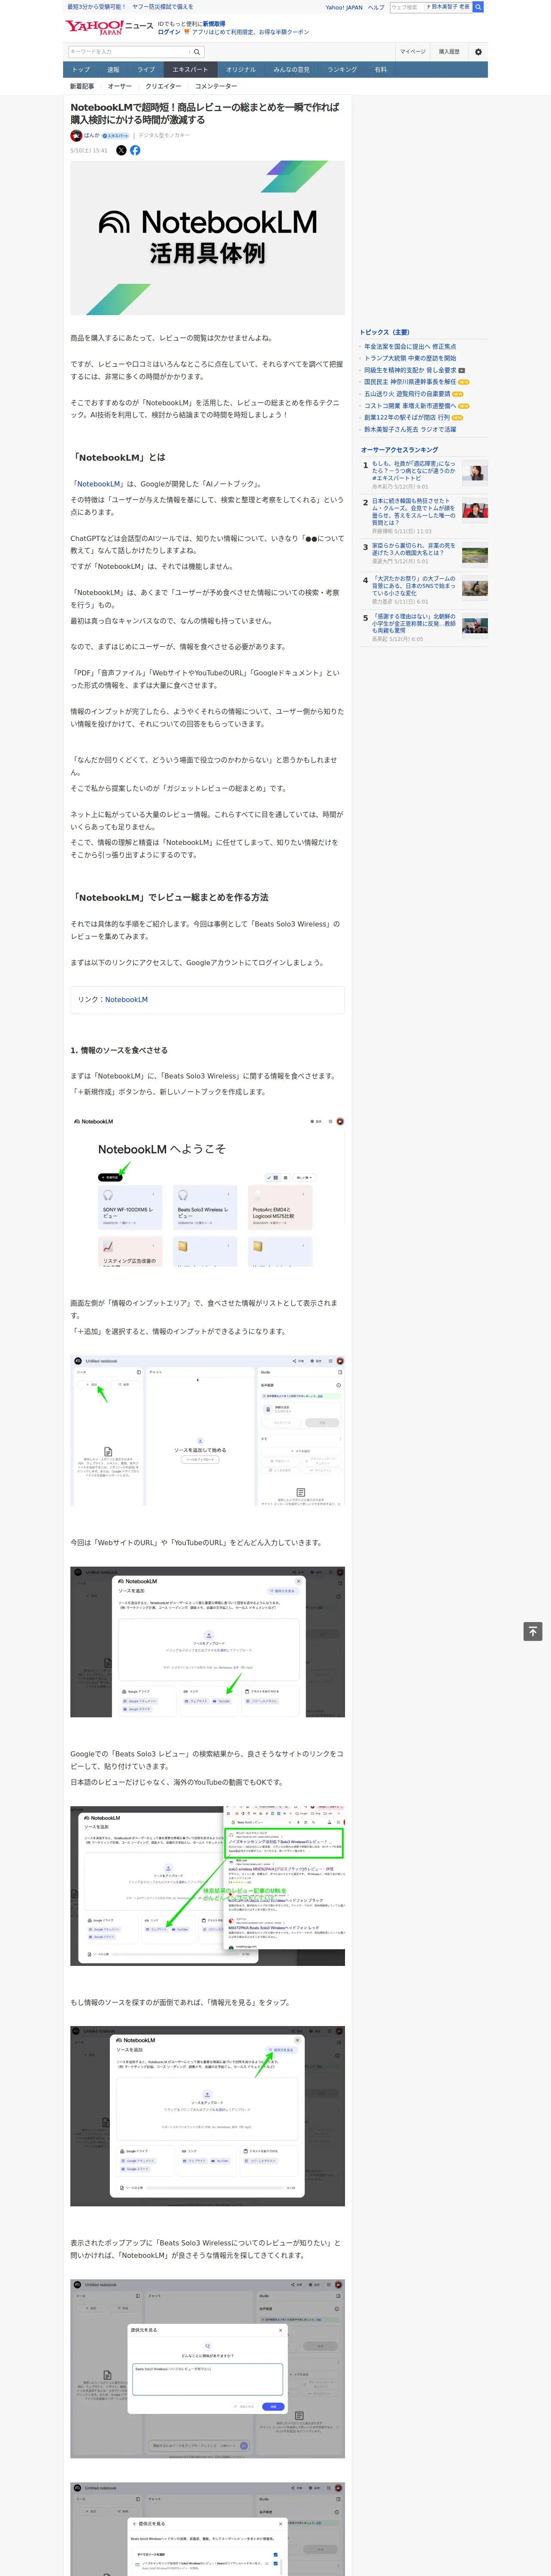This screenshot has height=2576, width=551.
Task: Open the settings gear icon
Action: pyautogui.click(x=478, y=52)
